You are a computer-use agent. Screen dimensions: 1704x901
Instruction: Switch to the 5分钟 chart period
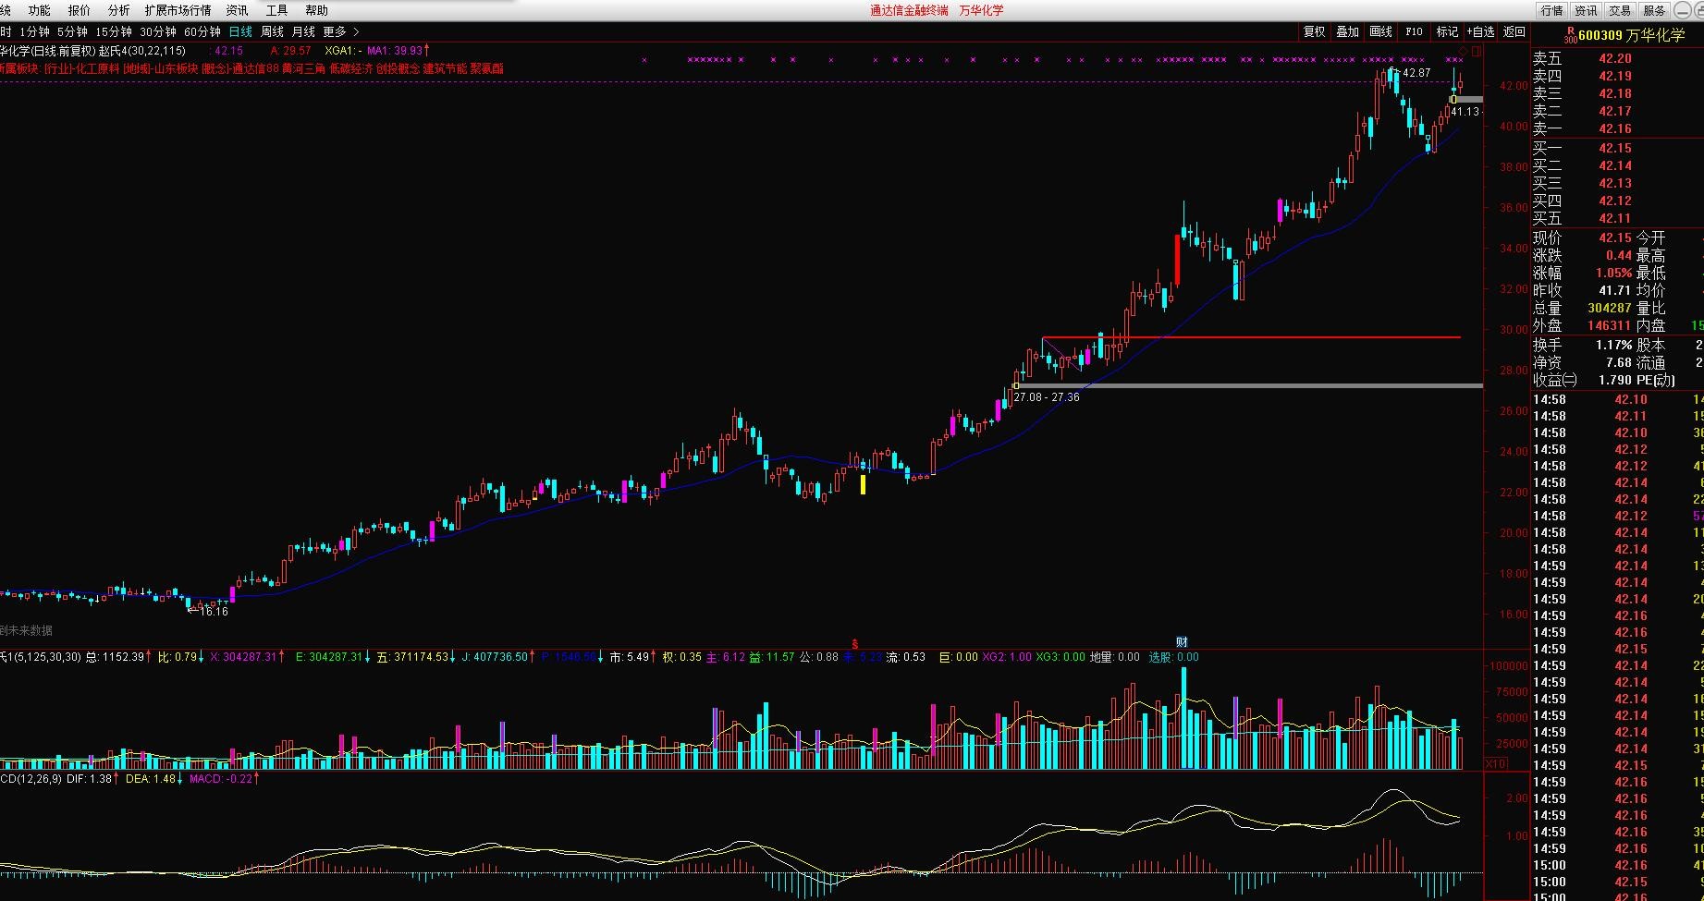(72, 31)
